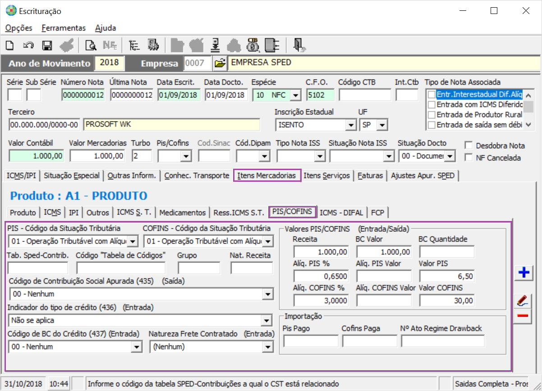Expand Indicador do tipo de crédito dropdown
Image resolution: width=542 pixels, height=391 pixels.
coord(268,321)
